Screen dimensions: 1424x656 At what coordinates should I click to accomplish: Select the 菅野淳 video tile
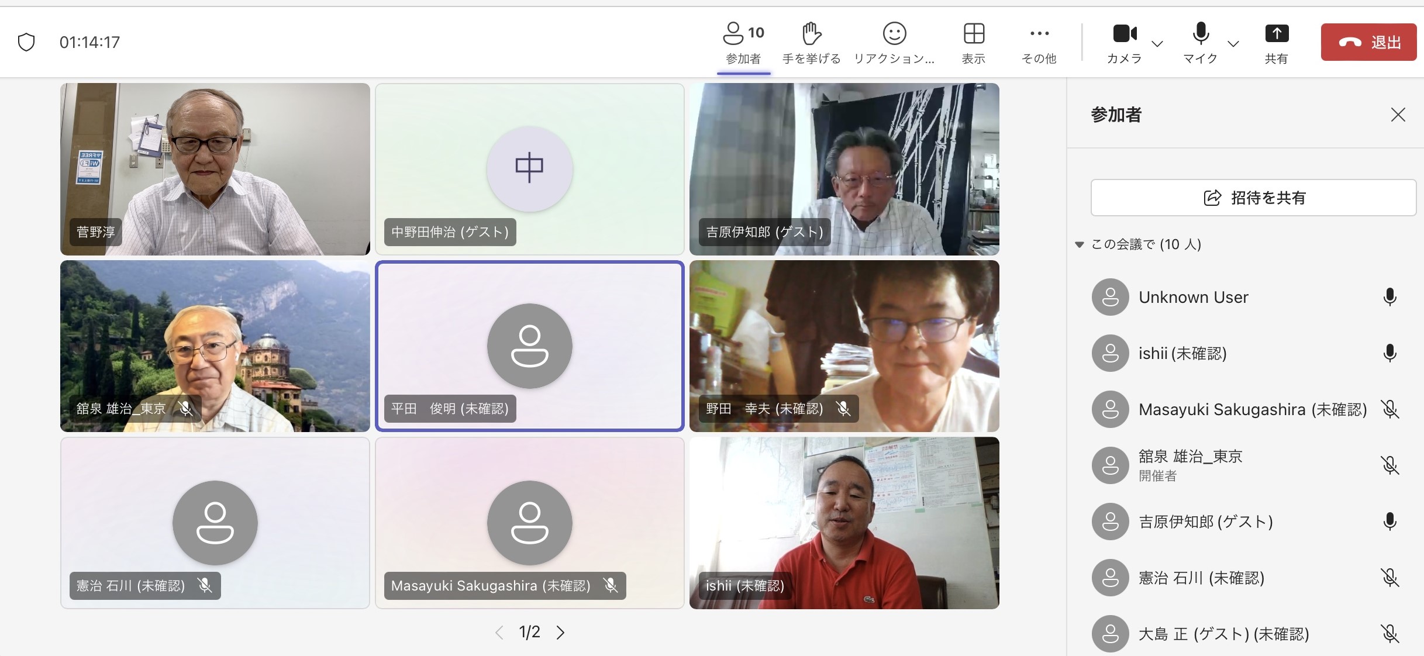pyautogui.click(x=215, y=169)
